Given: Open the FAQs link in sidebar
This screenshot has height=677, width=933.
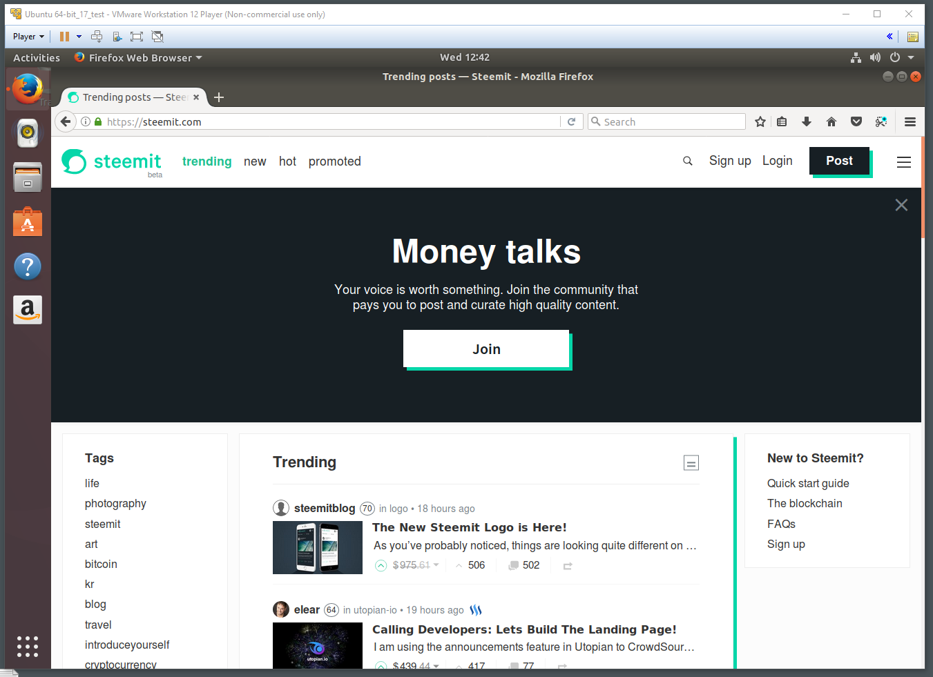Looking at the screenshot, I should pyautogui.click(x=781, y=524).
